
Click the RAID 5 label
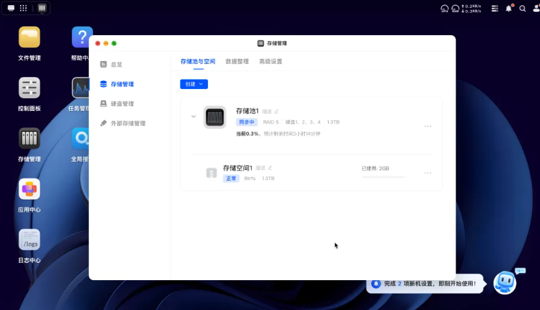coord(271,122)
